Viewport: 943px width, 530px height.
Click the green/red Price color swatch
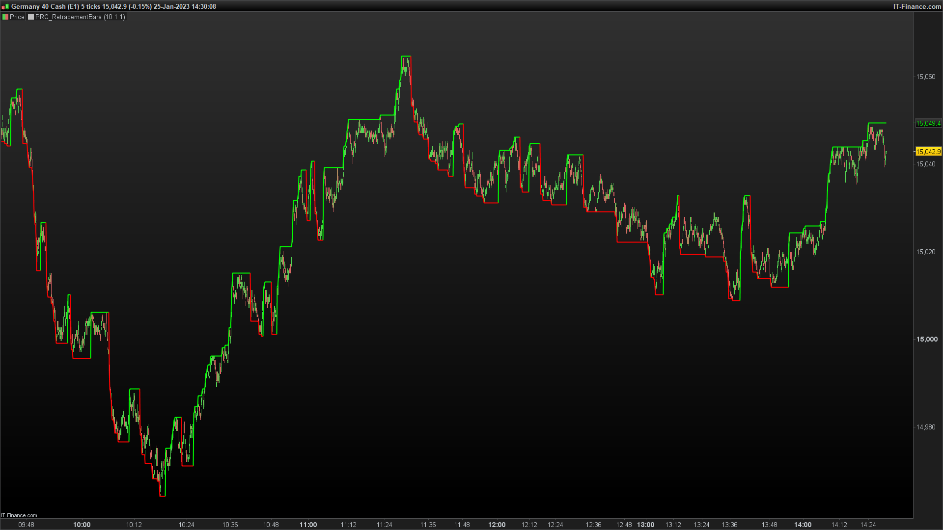pos(5,17)
